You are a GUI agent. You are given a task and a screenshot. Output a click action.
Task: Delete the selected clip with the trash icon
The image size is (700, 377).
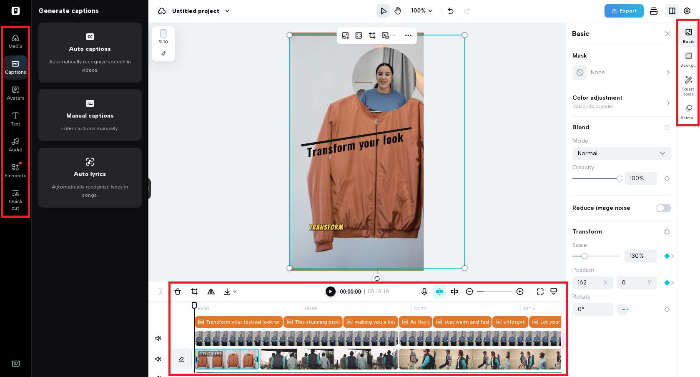(178, 292)
